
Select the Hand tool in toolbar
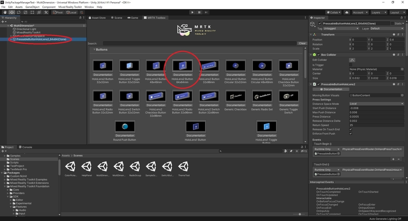[5, 12]
